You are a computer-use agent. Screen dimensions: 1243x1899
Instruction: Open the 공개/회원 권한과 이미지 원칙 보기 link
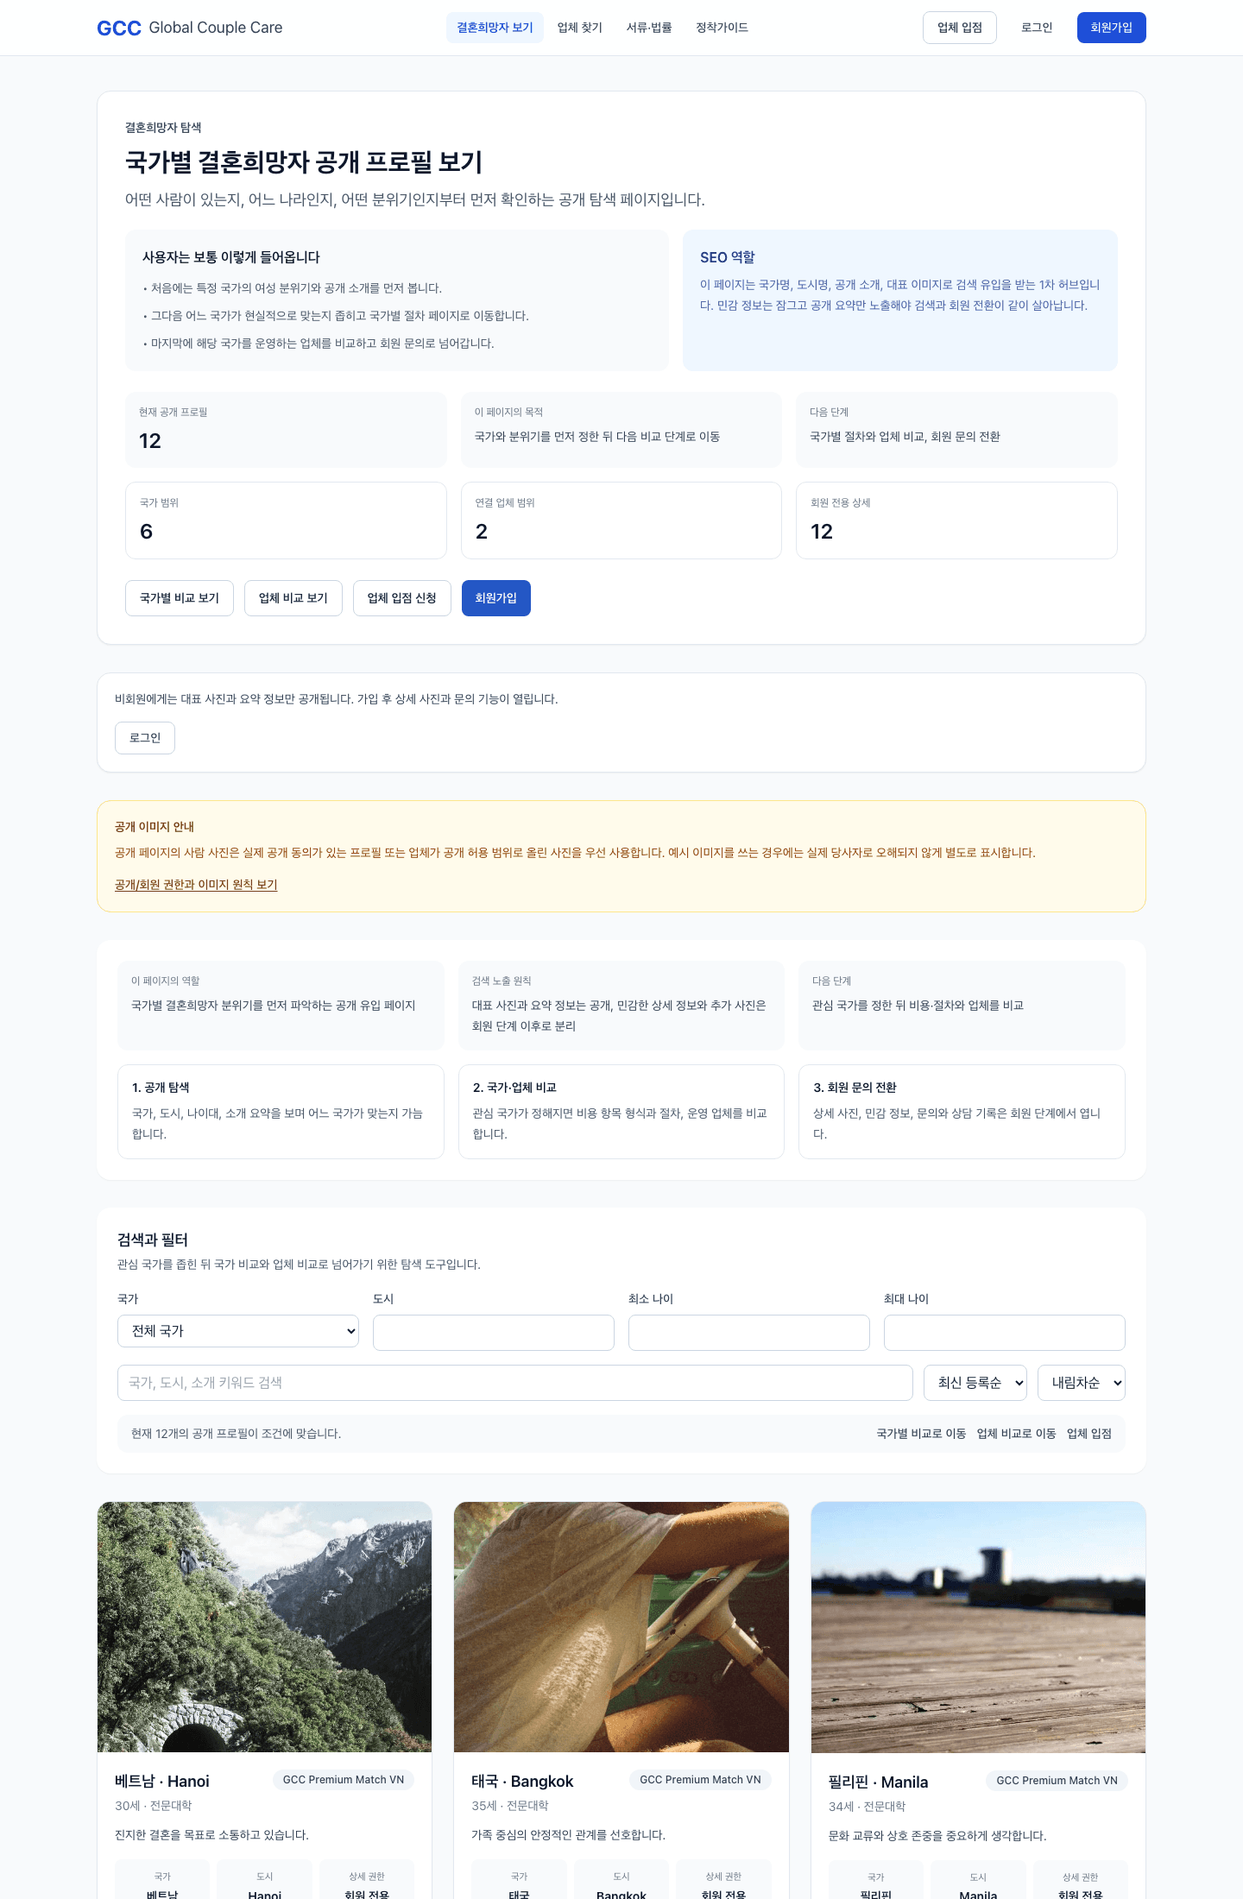196,885
